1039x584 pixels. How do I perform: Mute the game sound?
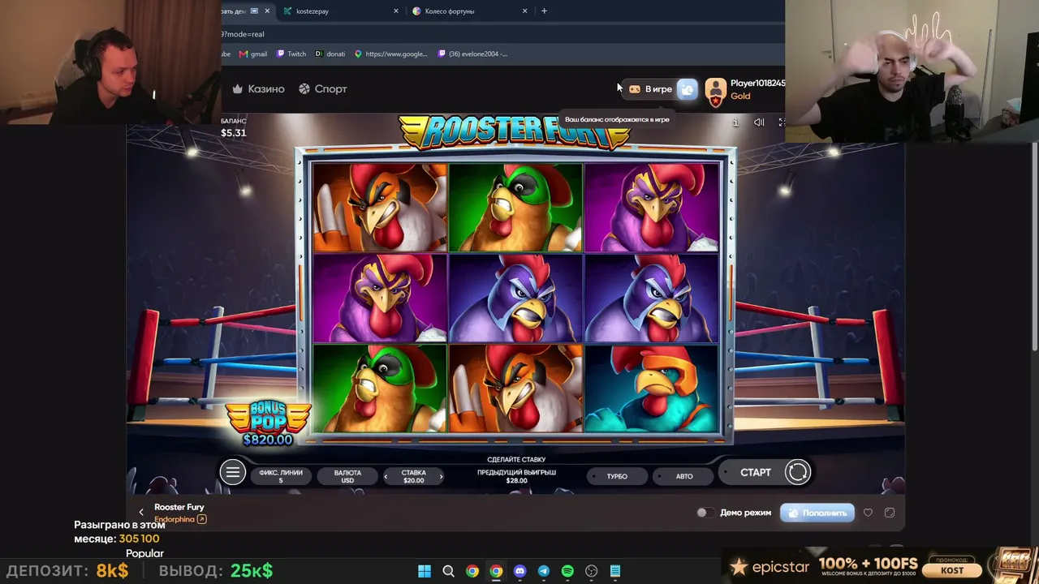[x=759, y=122]
